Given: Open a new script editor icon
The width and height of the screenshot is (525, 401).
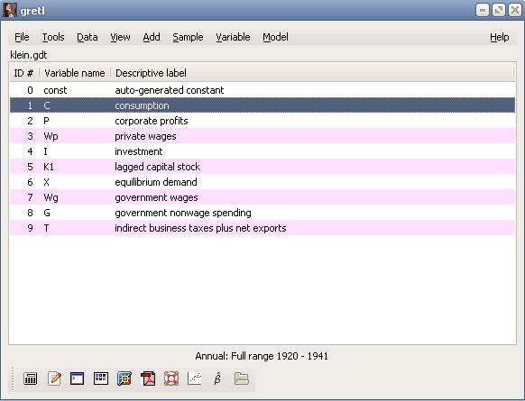Looking at the screenshot, I should tap(54, 378).
